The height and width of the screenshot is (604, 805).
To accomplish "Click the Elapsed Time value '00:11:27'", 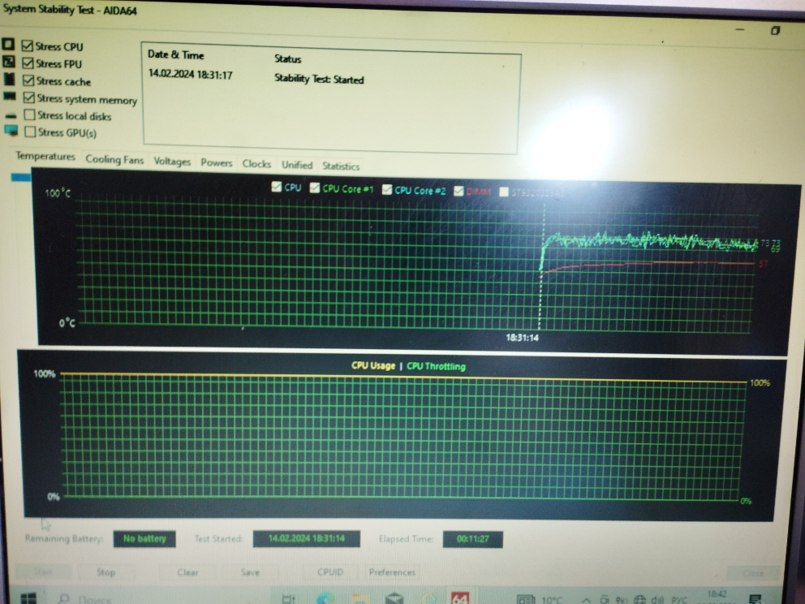I will coord(473,539).
